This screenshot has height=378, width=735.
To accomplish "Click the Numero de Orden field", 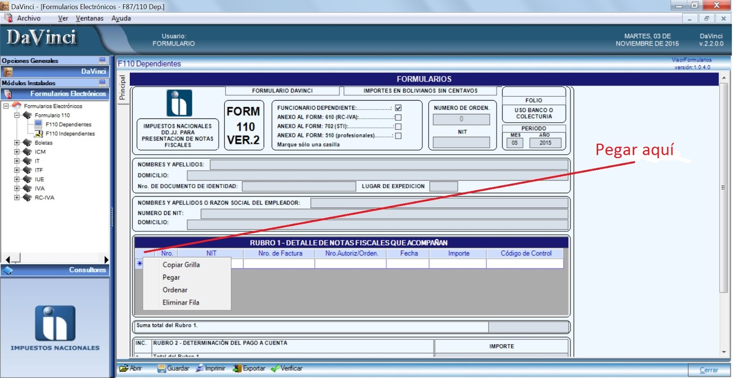I will (x=461, y=119).
